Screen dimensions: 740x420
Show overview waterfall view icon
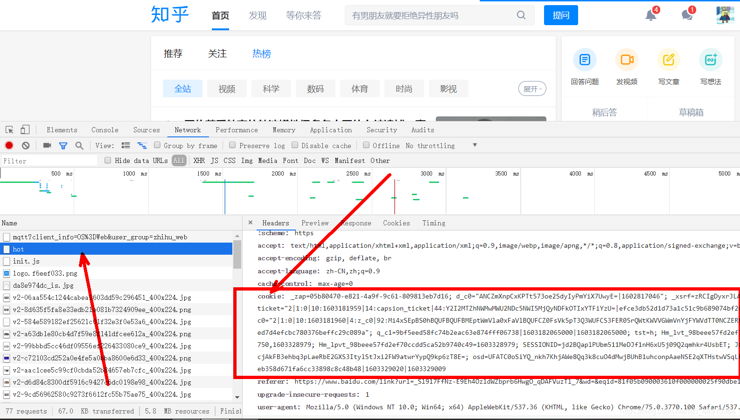[142, 146]
